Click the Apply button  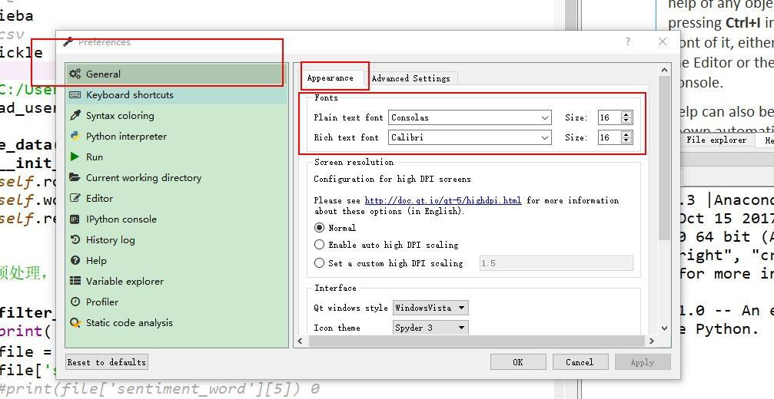click(x=643, y=362)
